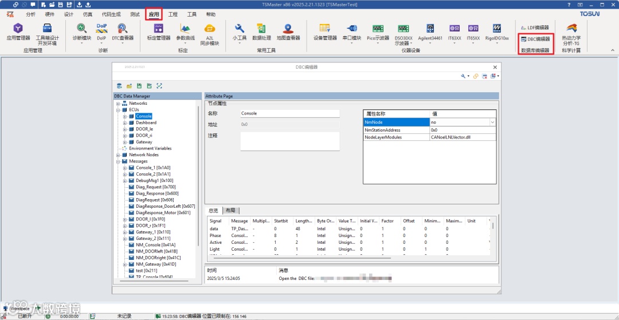Open DSO30XX示波器 instrument
Viewport: 619px width, 320px height.
403,35
